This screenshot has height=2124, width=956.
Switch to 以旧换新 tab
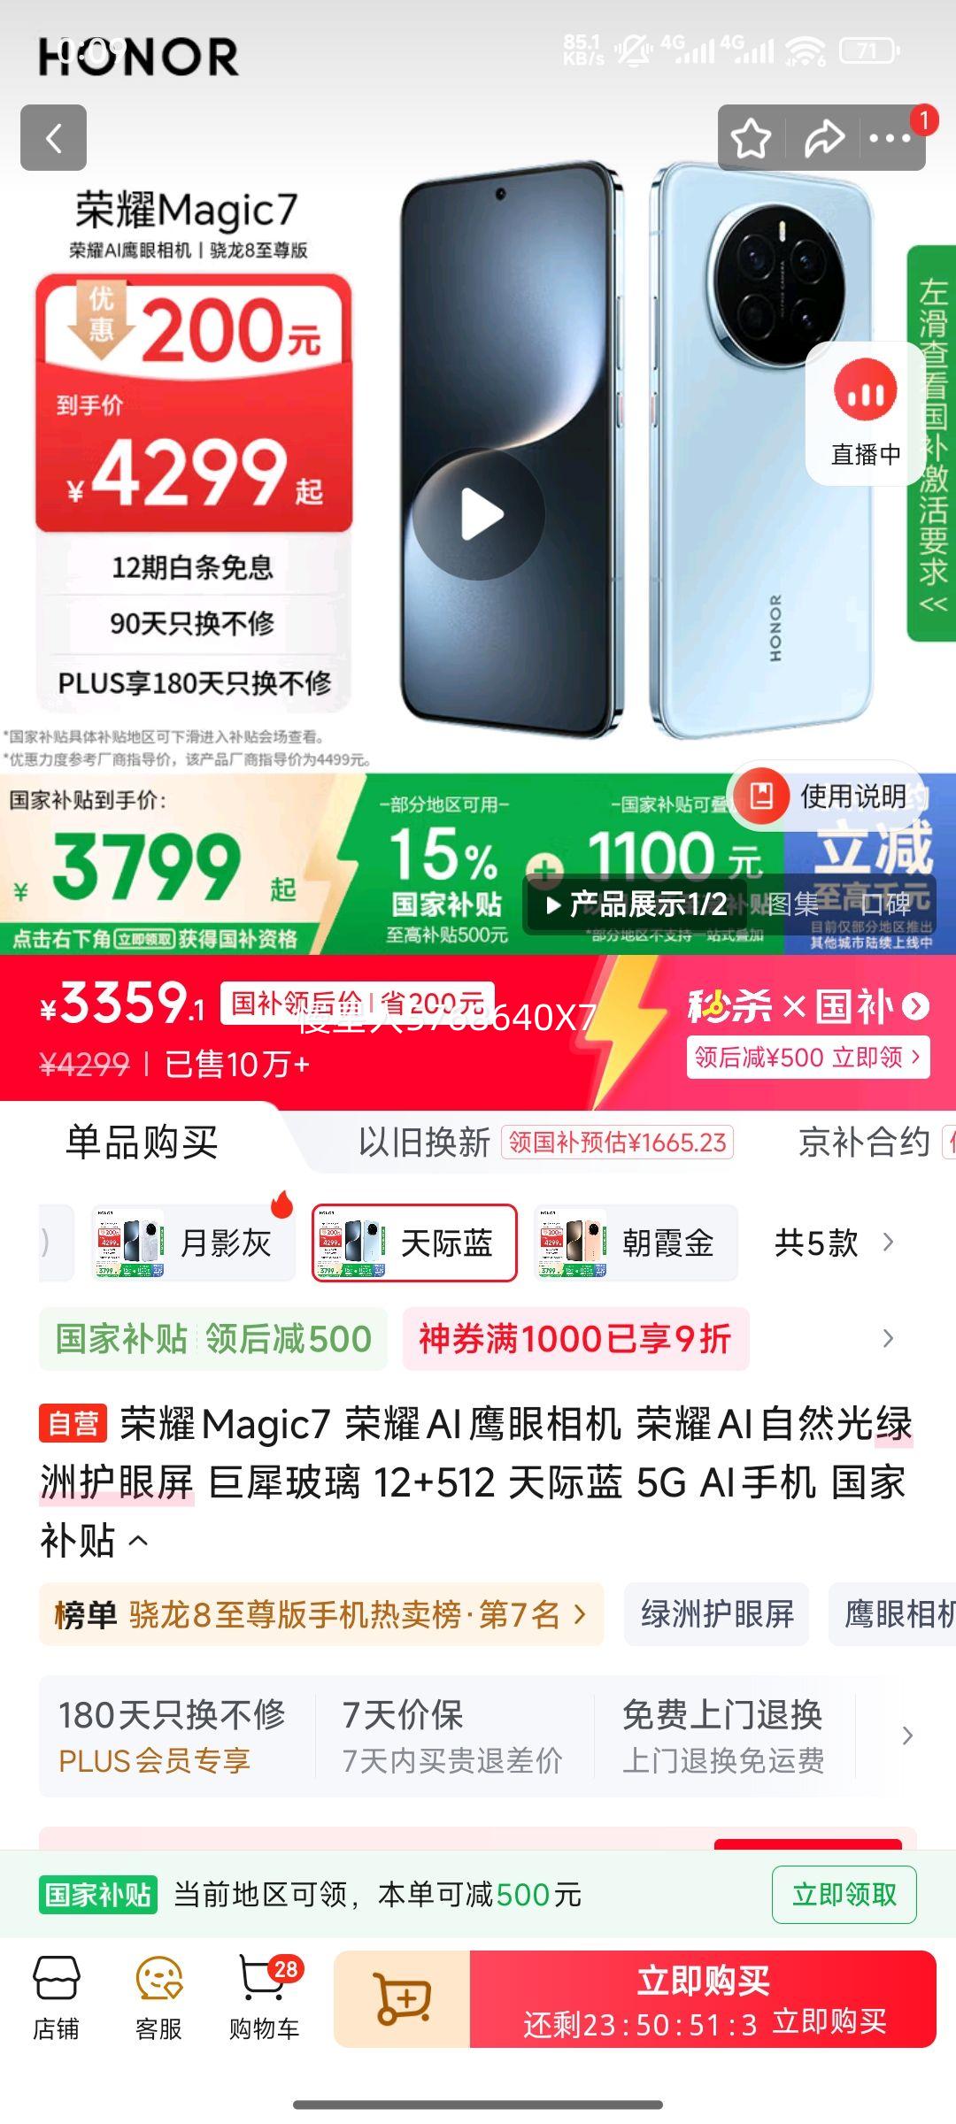click(x=424, y=1143)
